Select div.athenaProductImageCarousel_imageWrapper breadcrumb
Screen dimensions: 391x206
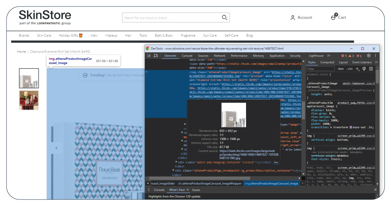[210, 184]
